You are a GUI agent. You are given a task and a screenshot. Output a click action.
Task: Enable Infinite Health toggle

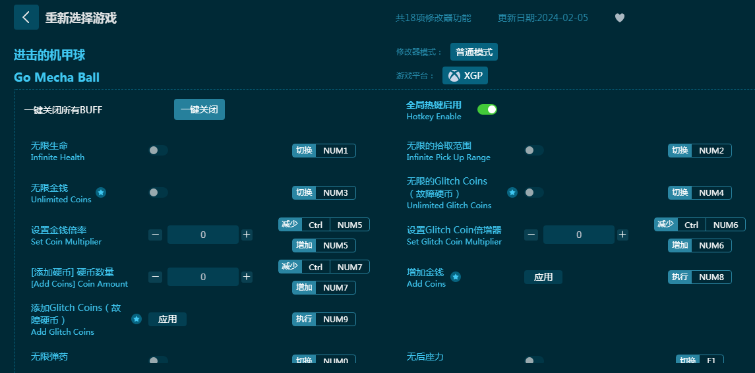click(x=158, y=150)
